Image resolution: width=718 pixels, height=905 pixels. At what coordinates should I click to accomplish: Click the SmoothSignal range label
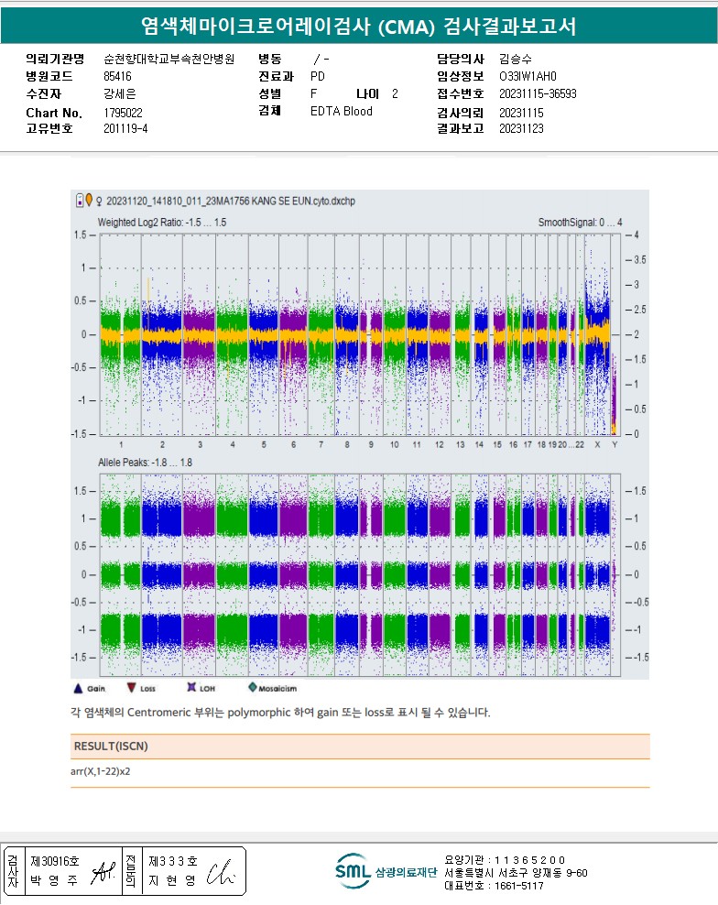[x=580, y=223]
